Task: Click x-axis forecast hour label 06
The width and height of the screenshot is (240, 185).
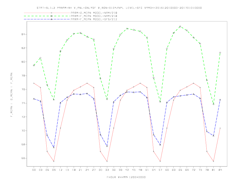Action: point(47,170)
